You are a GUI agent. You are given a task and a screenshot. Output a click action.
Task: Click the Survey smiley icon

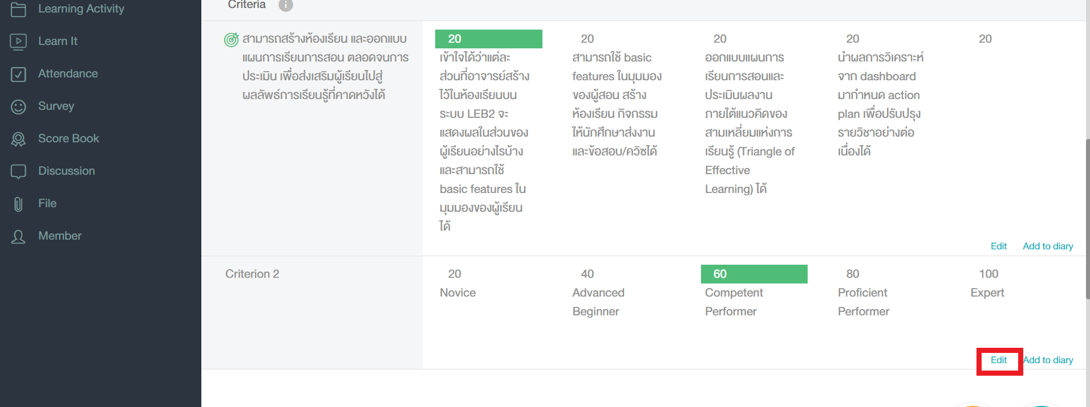pos(18,106)
